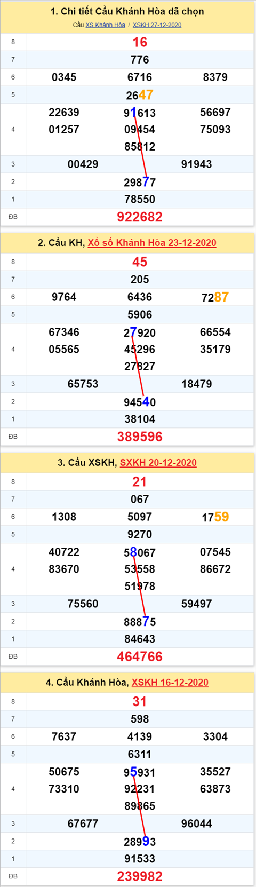Select the number 0345
Viewport: 256px width, 887px height.
click(x=64, y=77)
